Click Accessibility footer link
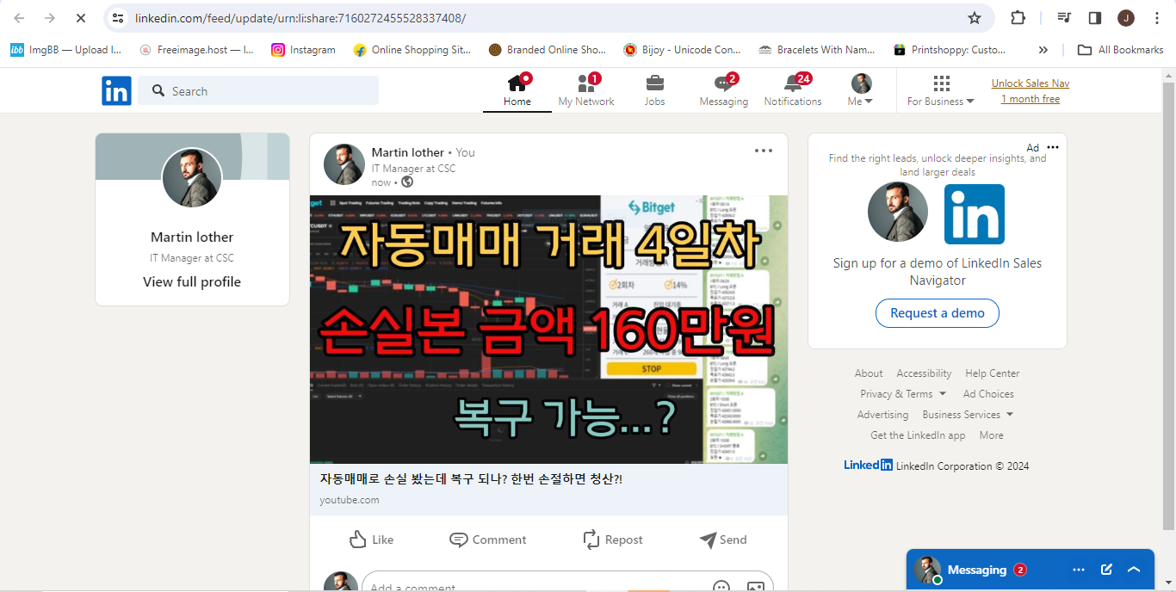 coord(924,373)
